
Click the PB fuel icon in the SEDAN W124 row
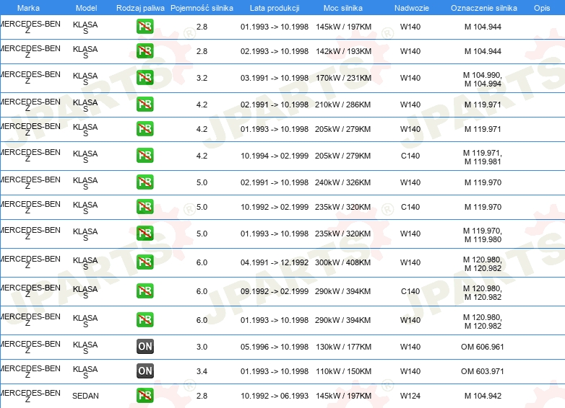point(145,395)
